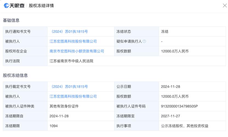The width and height of the screenshot is (228, 137).
Task: Click the 股权所在企业 label cell
Action: click(25, 51)
